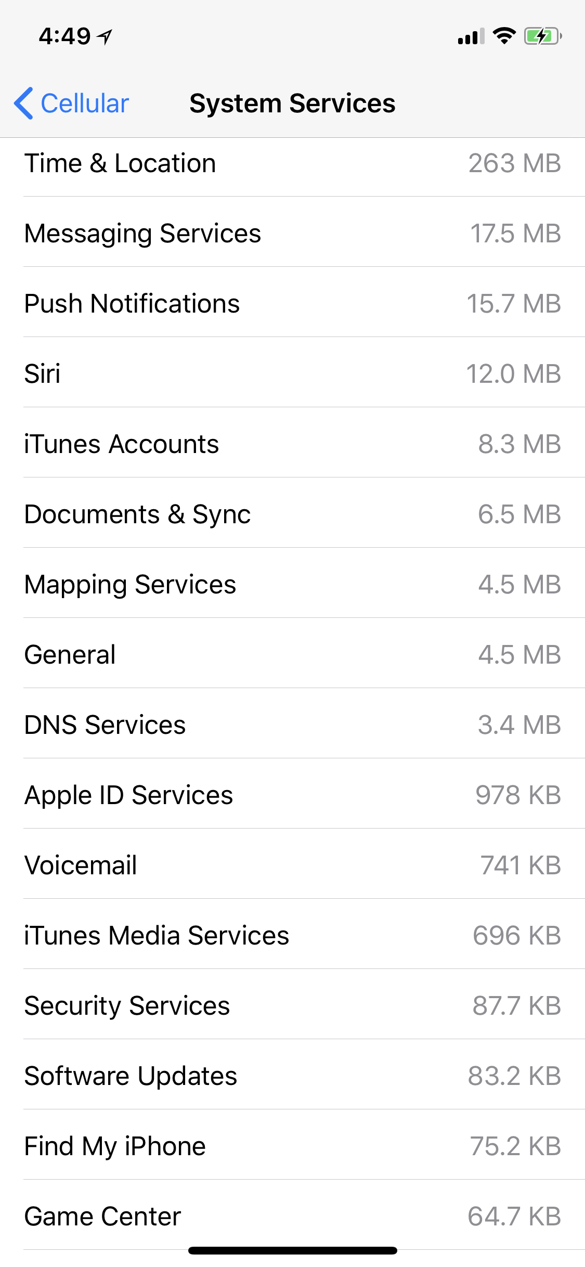585x1267 pixels.
Task: Tap the 4:49 clock in status bar
Action: [64, 36]
